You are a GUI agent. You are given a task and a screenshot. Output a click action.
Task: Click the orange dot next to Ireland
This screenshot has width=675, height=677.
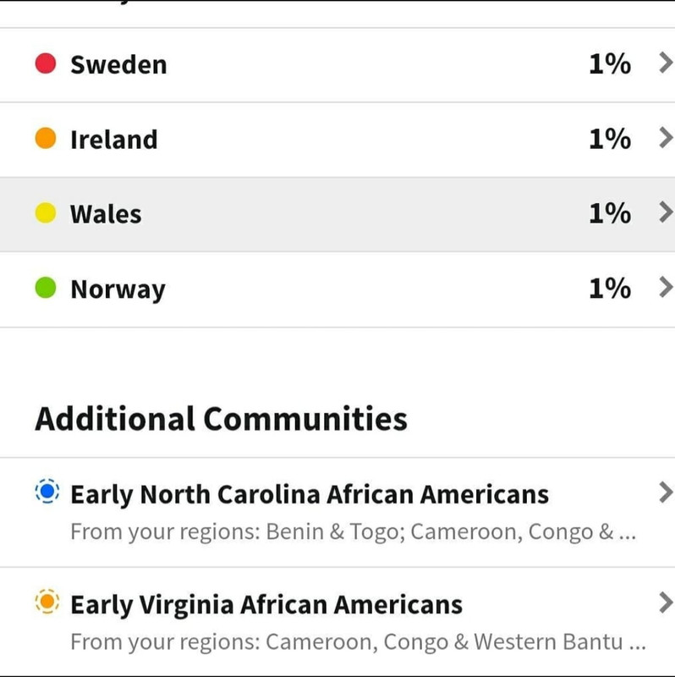click(x=46, y=138)
